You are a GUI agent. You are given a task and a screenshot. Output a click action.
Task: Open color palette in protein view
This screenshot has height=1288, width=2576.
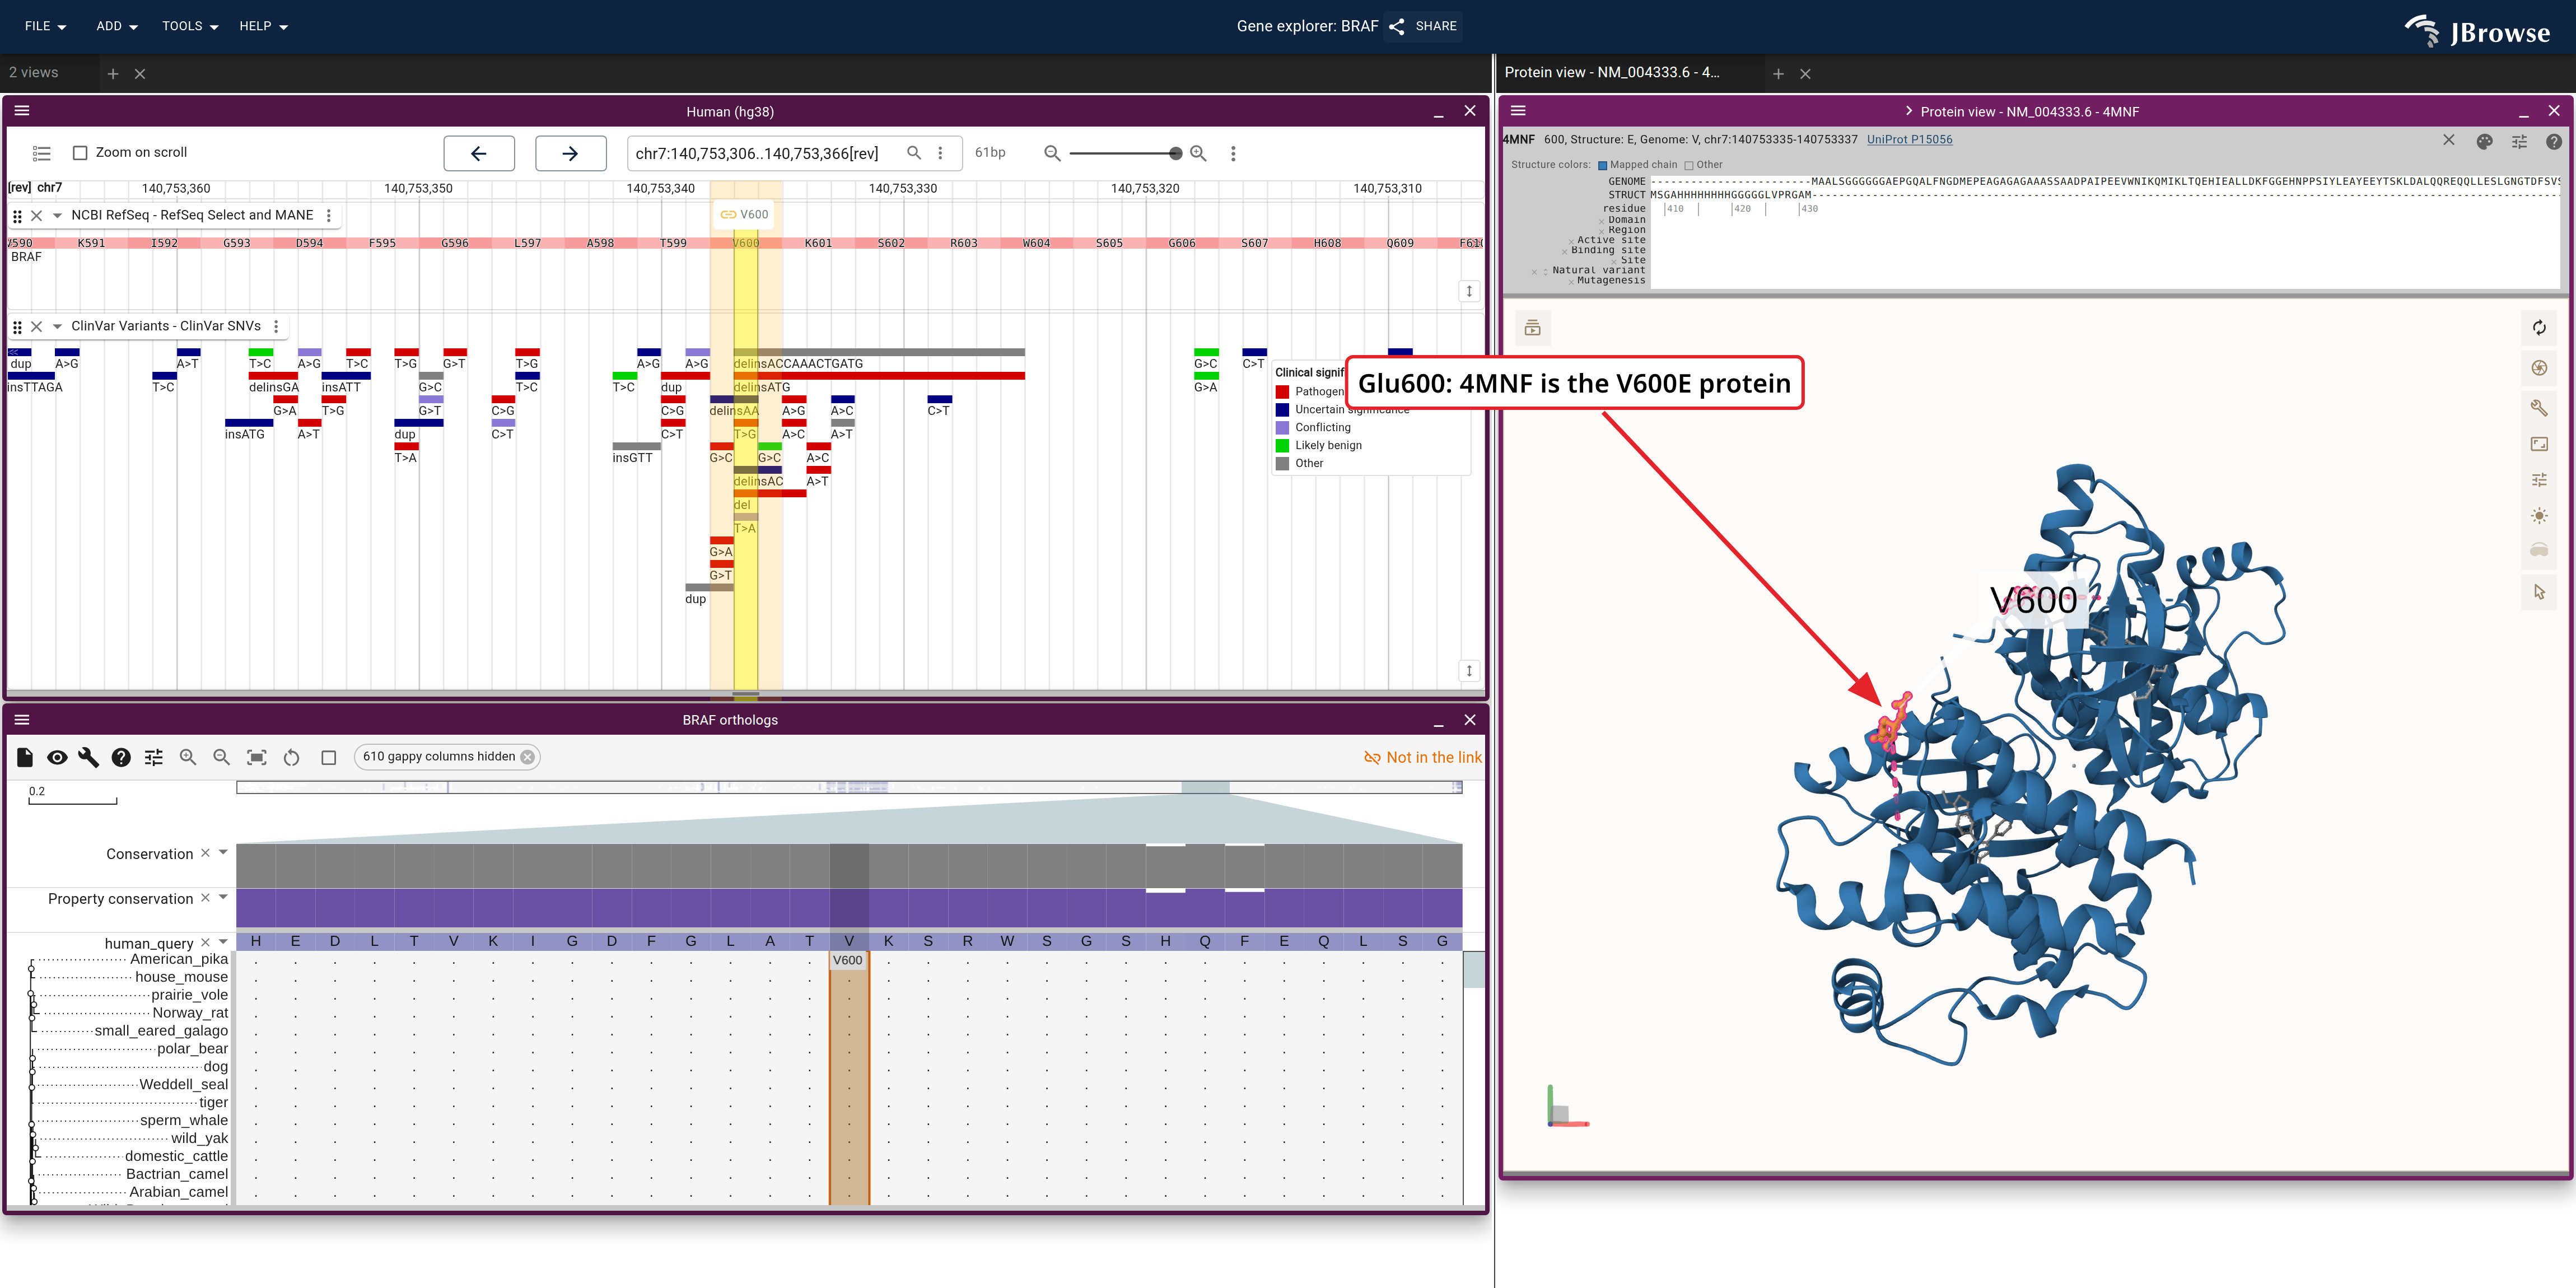2484,141
